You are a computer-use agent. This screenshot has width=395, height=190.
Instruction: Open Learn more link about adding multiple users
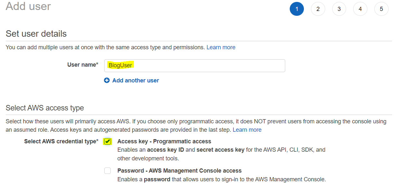[221, 47]
